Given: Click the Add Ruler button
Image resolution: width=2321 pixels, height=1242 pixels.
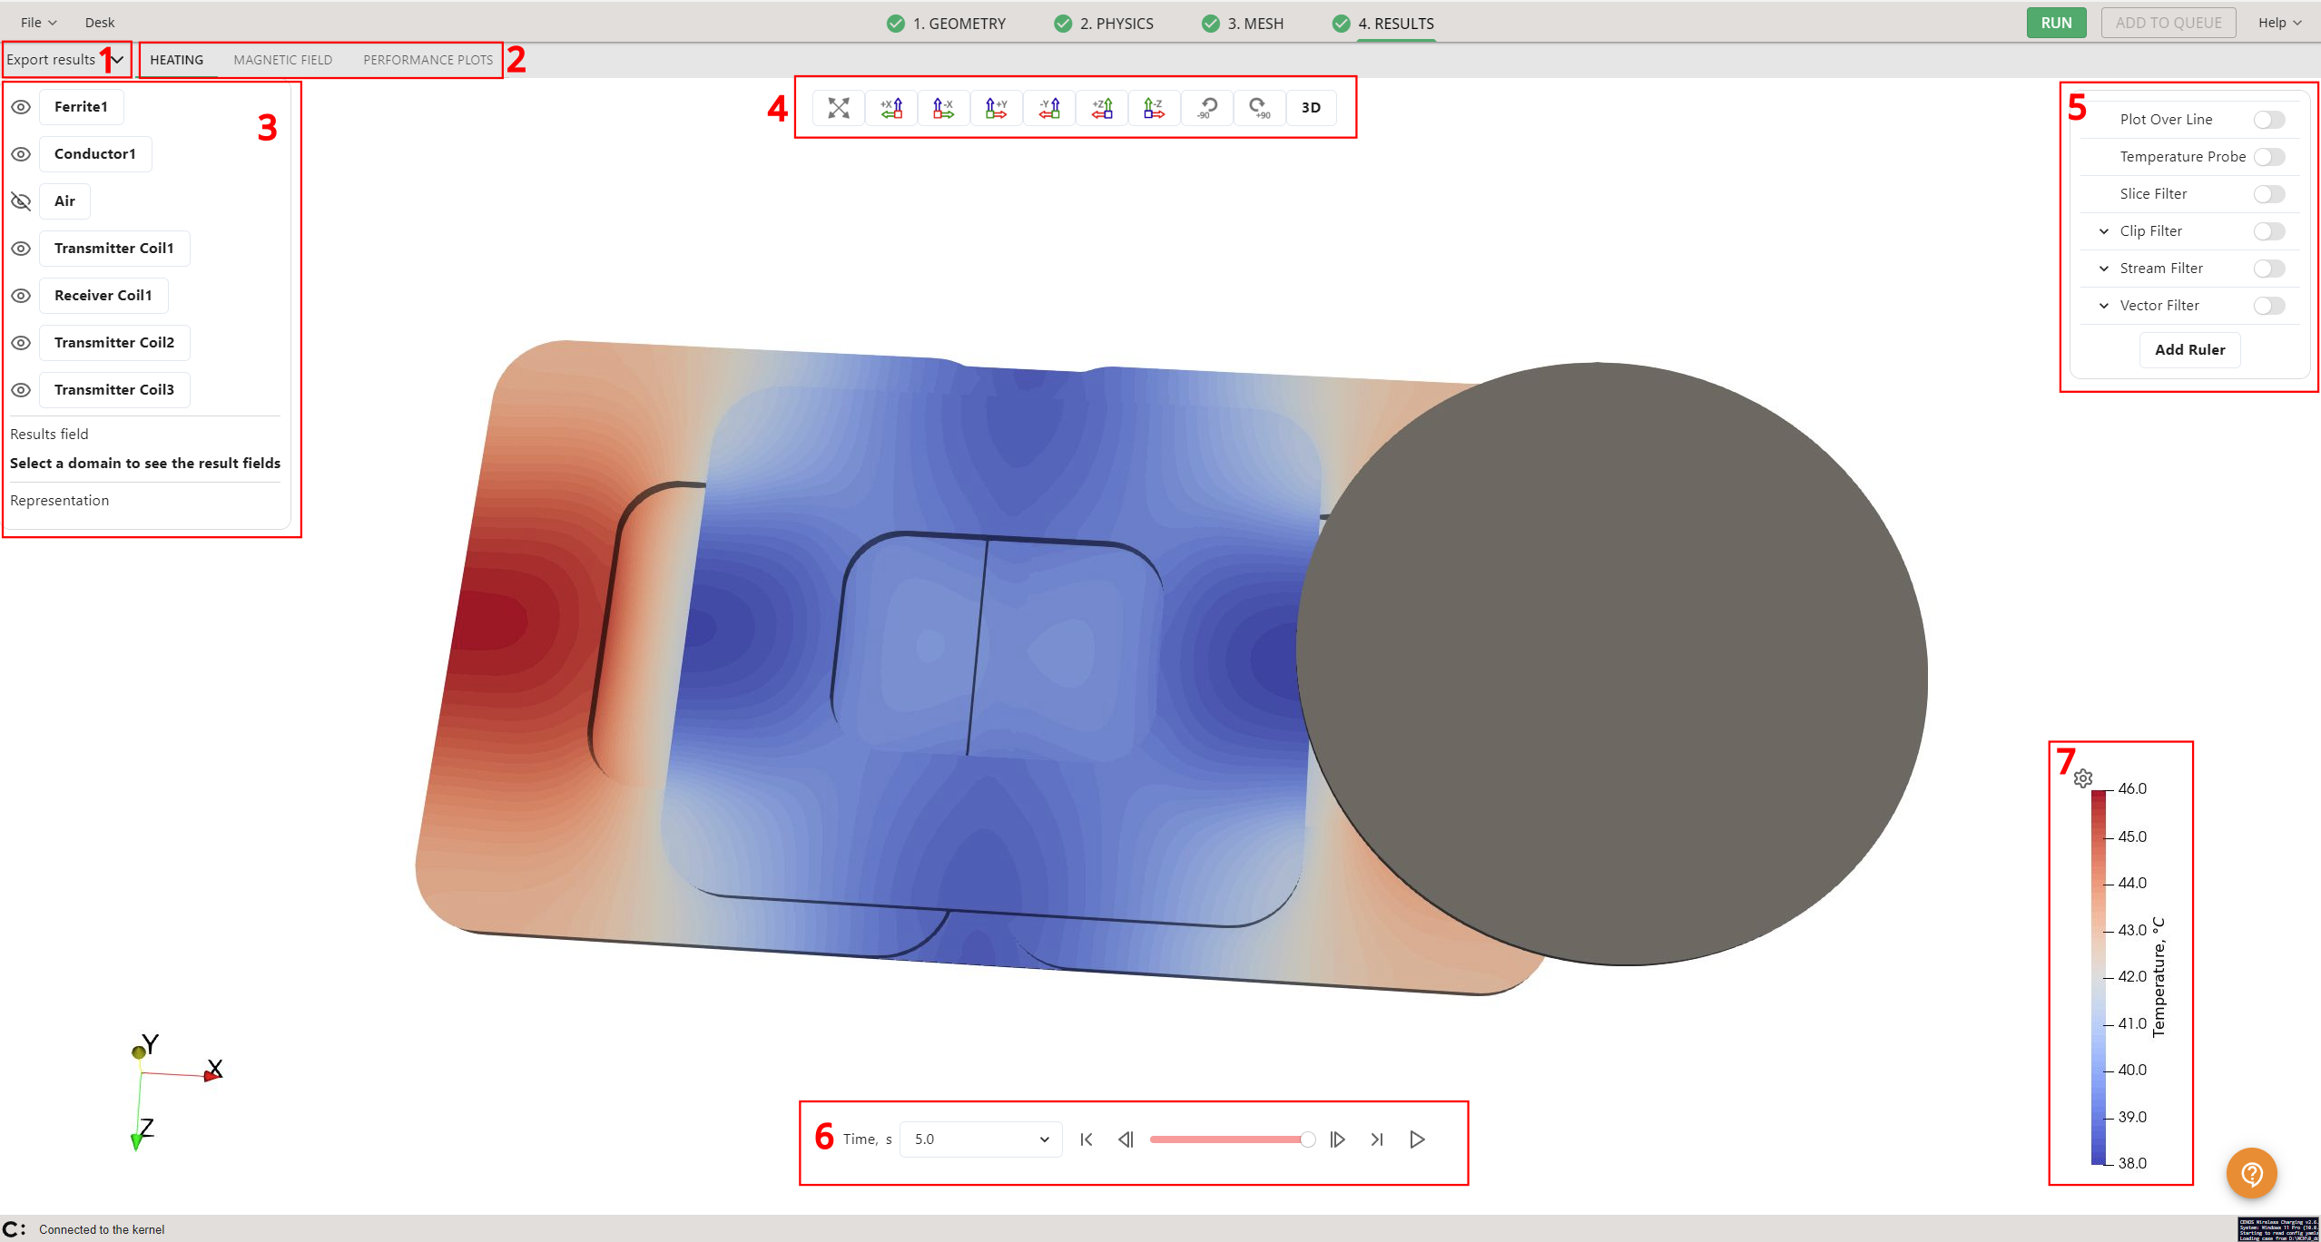Looking at the screenshot, I should [x=2188, y=350].
